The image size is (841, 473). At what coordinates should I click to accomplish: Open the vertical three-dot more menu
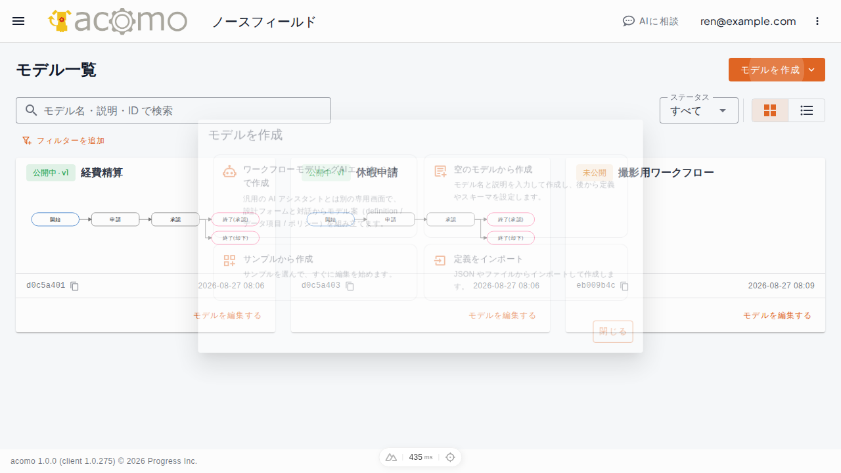coord(817,21)
